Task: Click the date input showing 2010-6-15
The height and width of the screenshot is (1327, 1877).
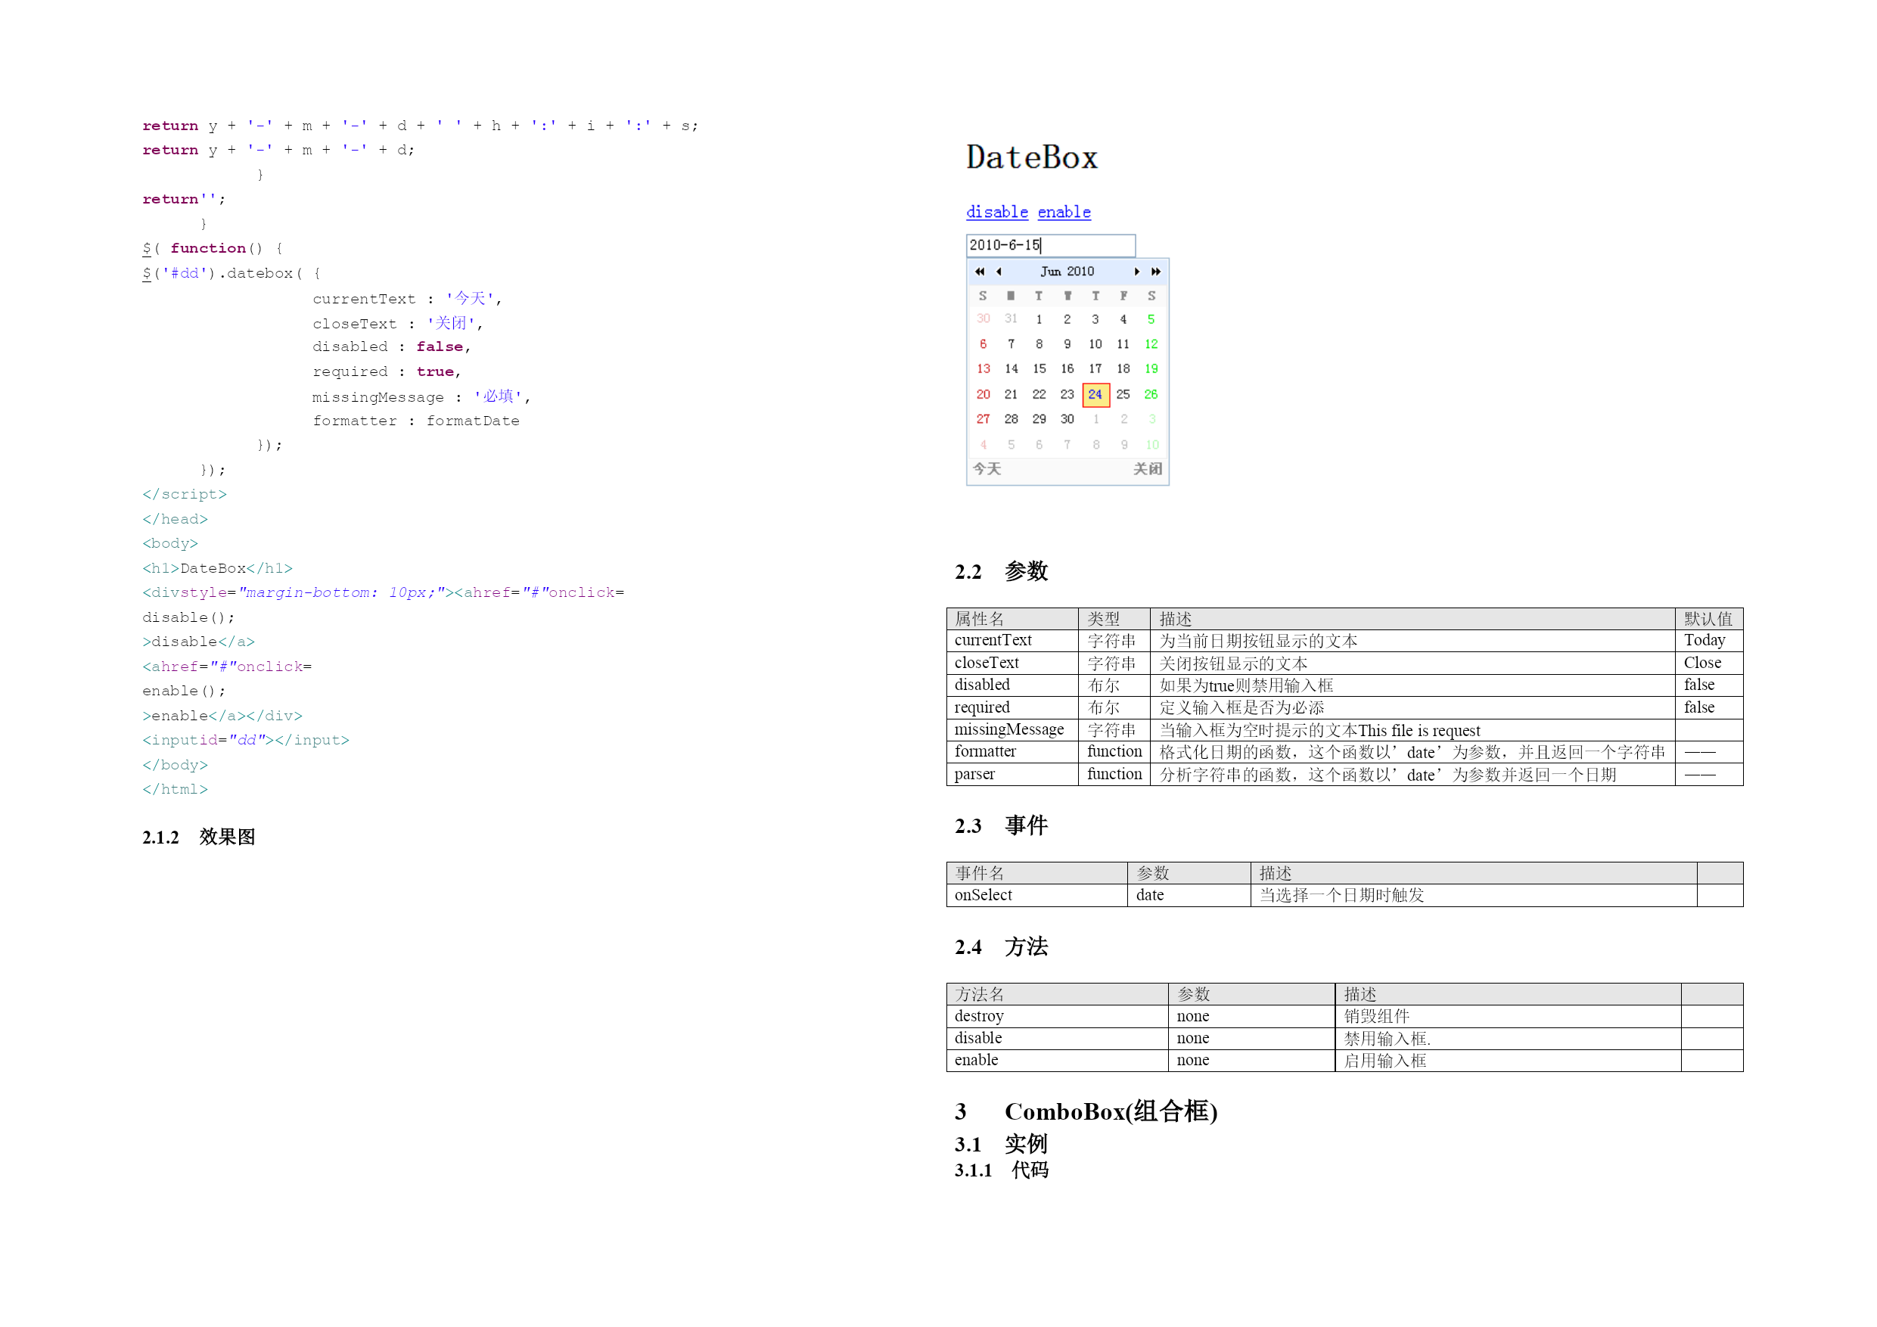Action: click(1051, 245)
